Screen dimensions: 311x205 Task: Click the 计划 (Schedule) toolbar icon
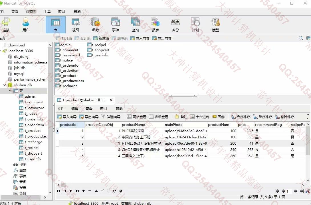(x=195, y=24)
